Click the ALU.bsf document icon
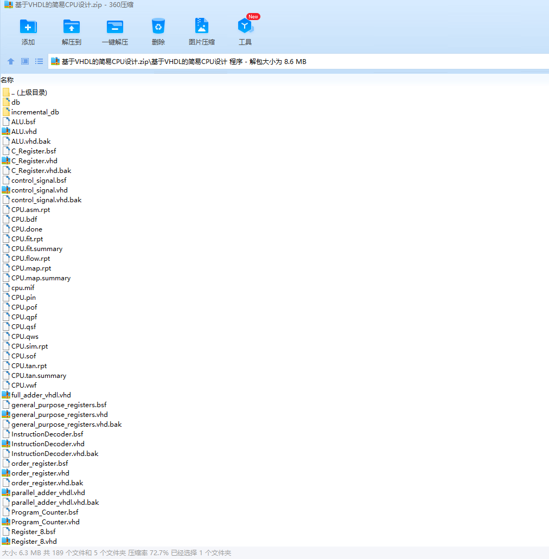549x559 pixels. [6, 122]
